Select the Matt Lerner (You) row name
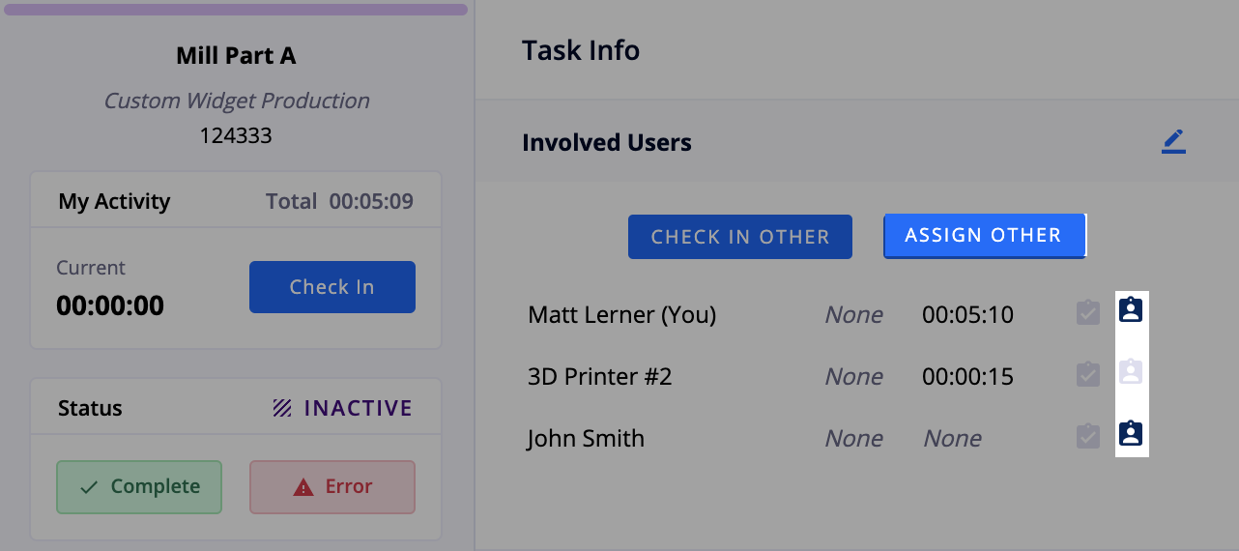Viewport: 1239px width, 551px height. pos(621,315)
